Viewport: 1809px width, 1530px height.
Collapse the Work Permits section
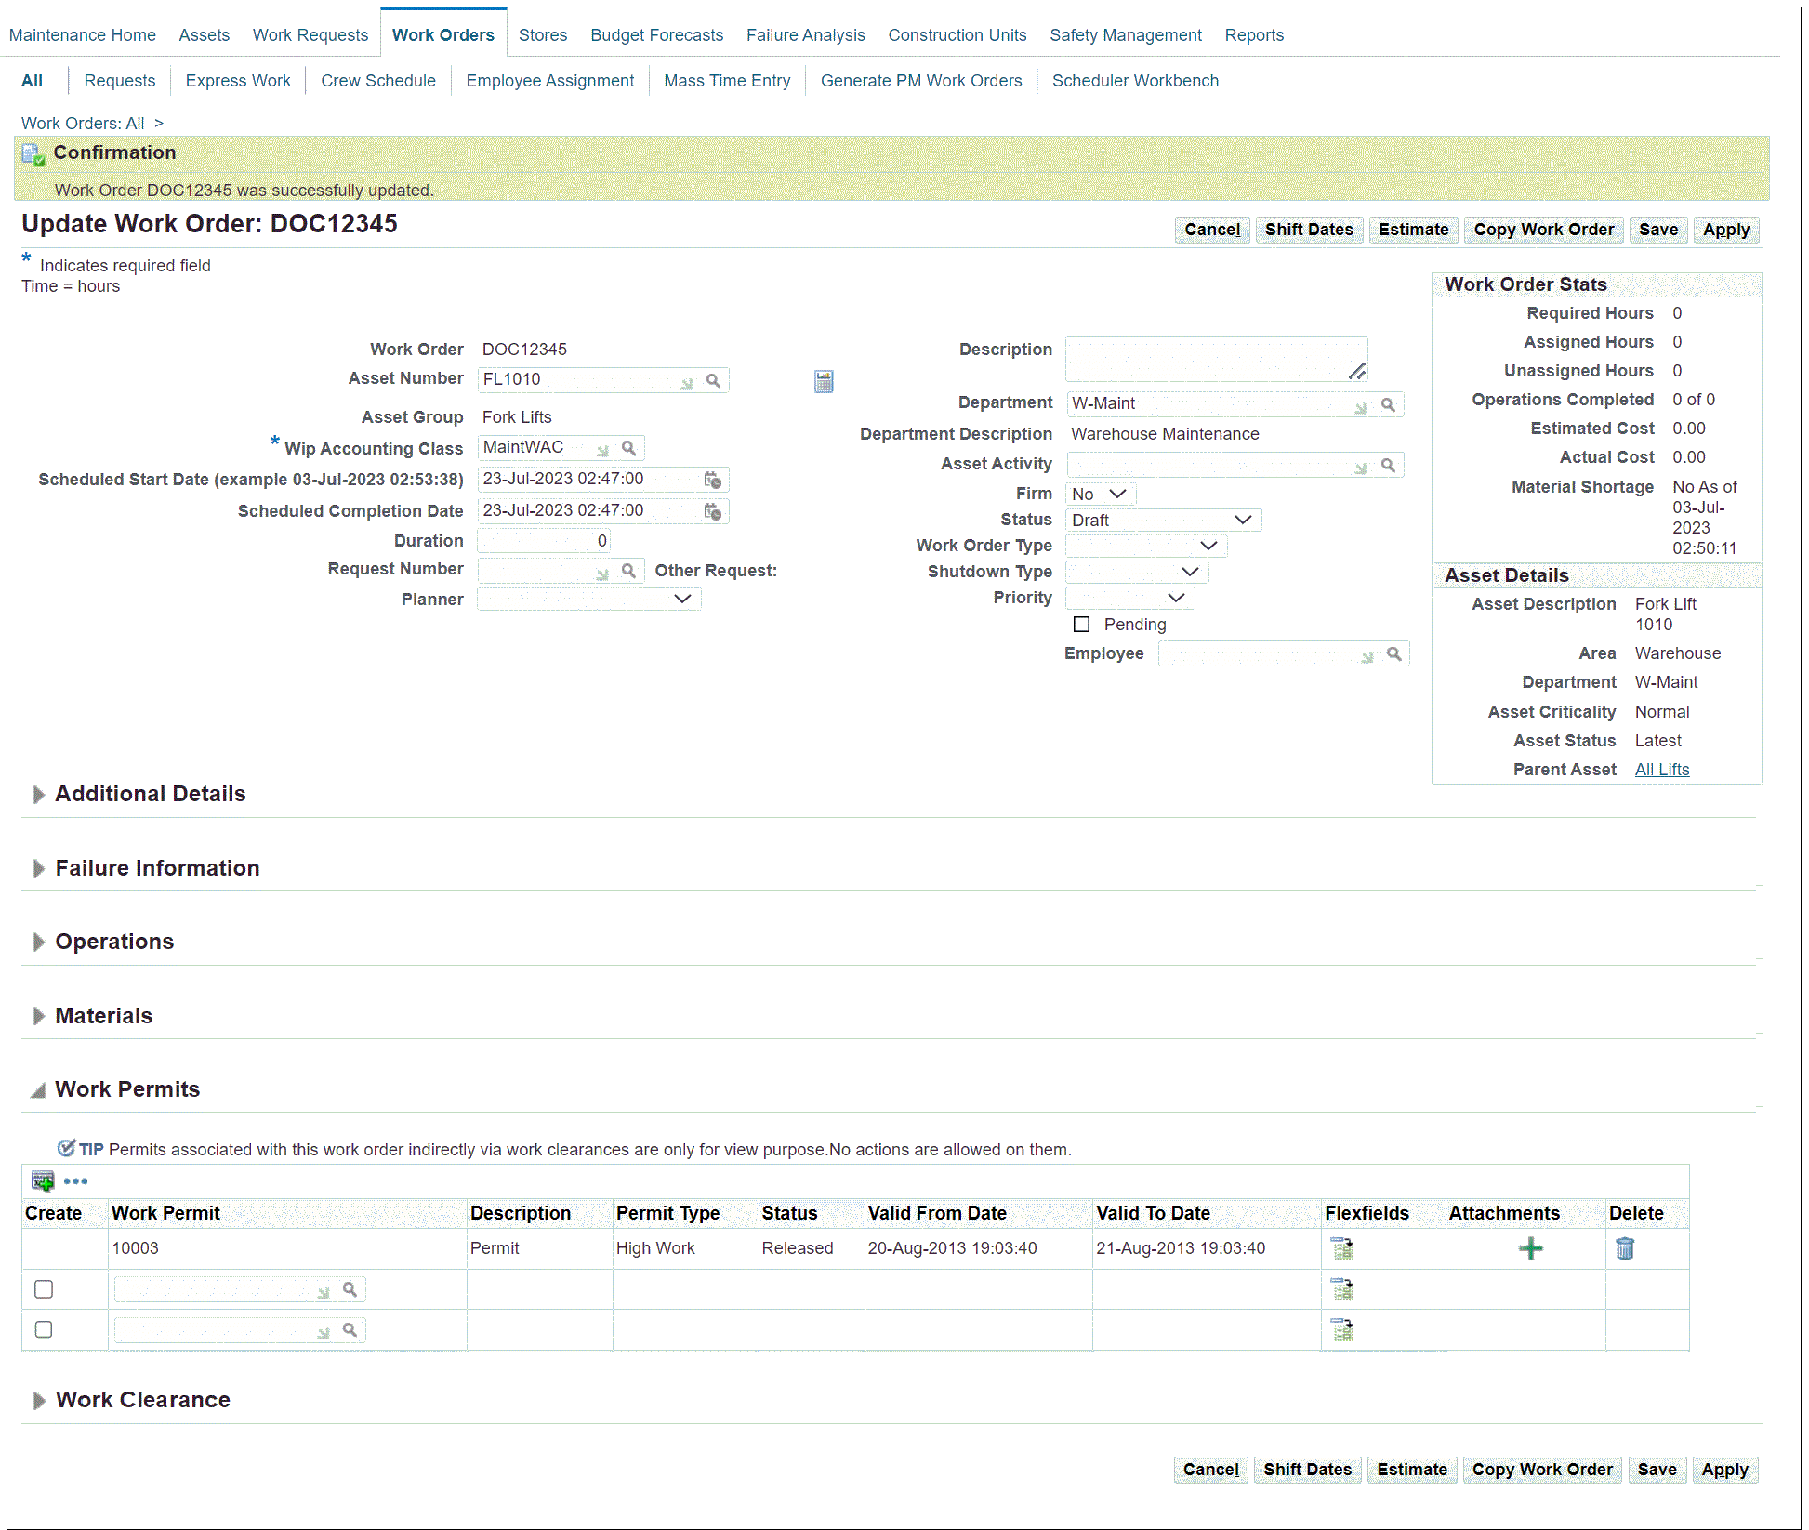point(38,1090)
